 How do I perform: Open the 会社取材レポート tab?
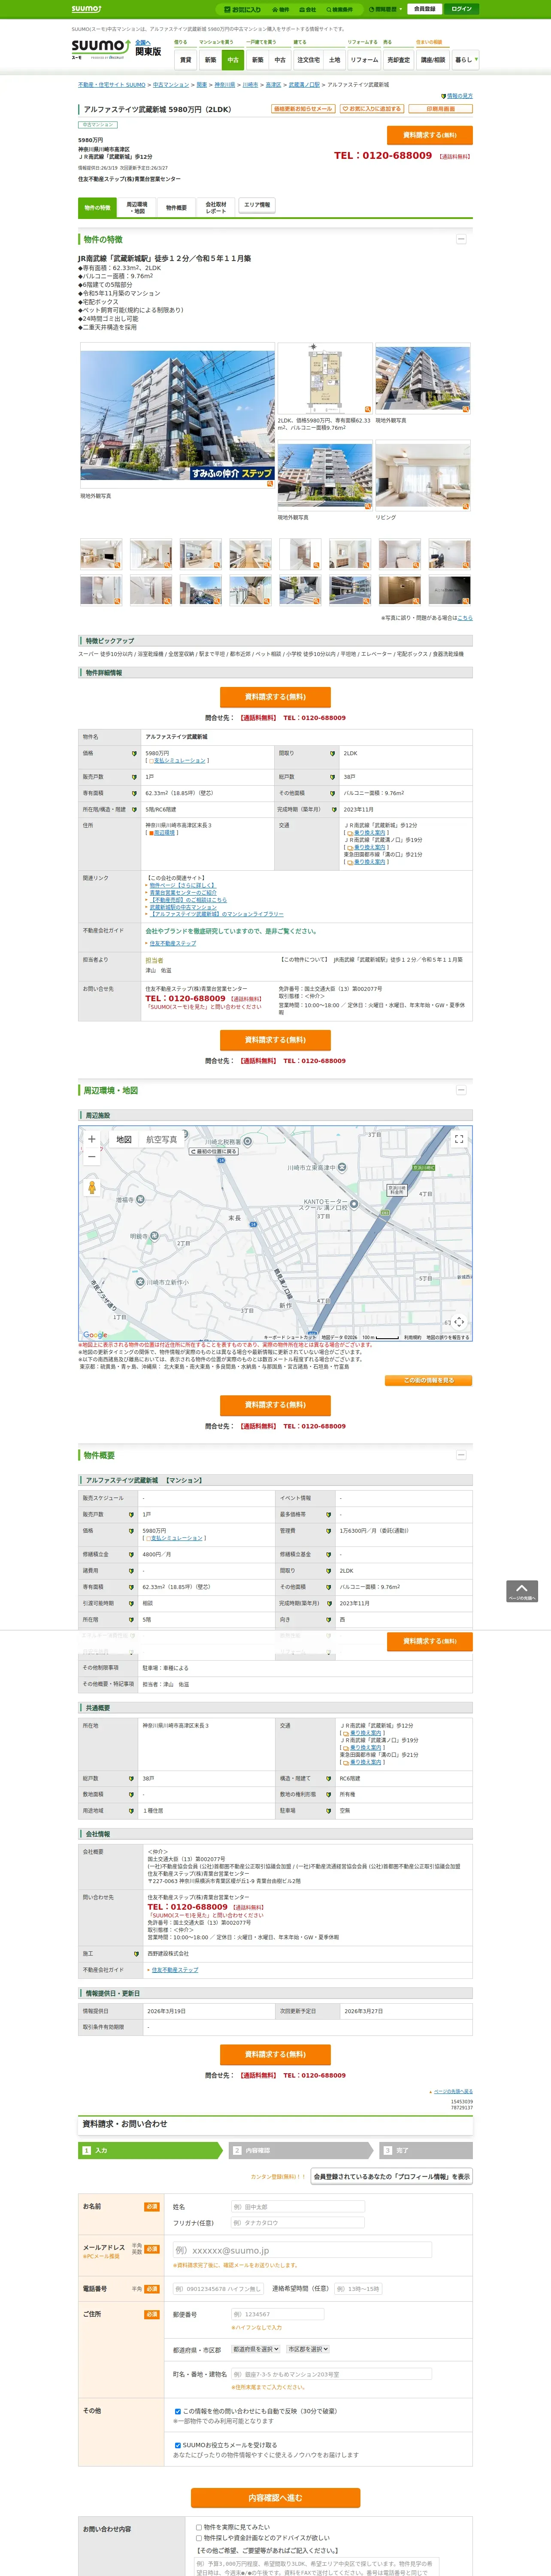pos(216,208)
